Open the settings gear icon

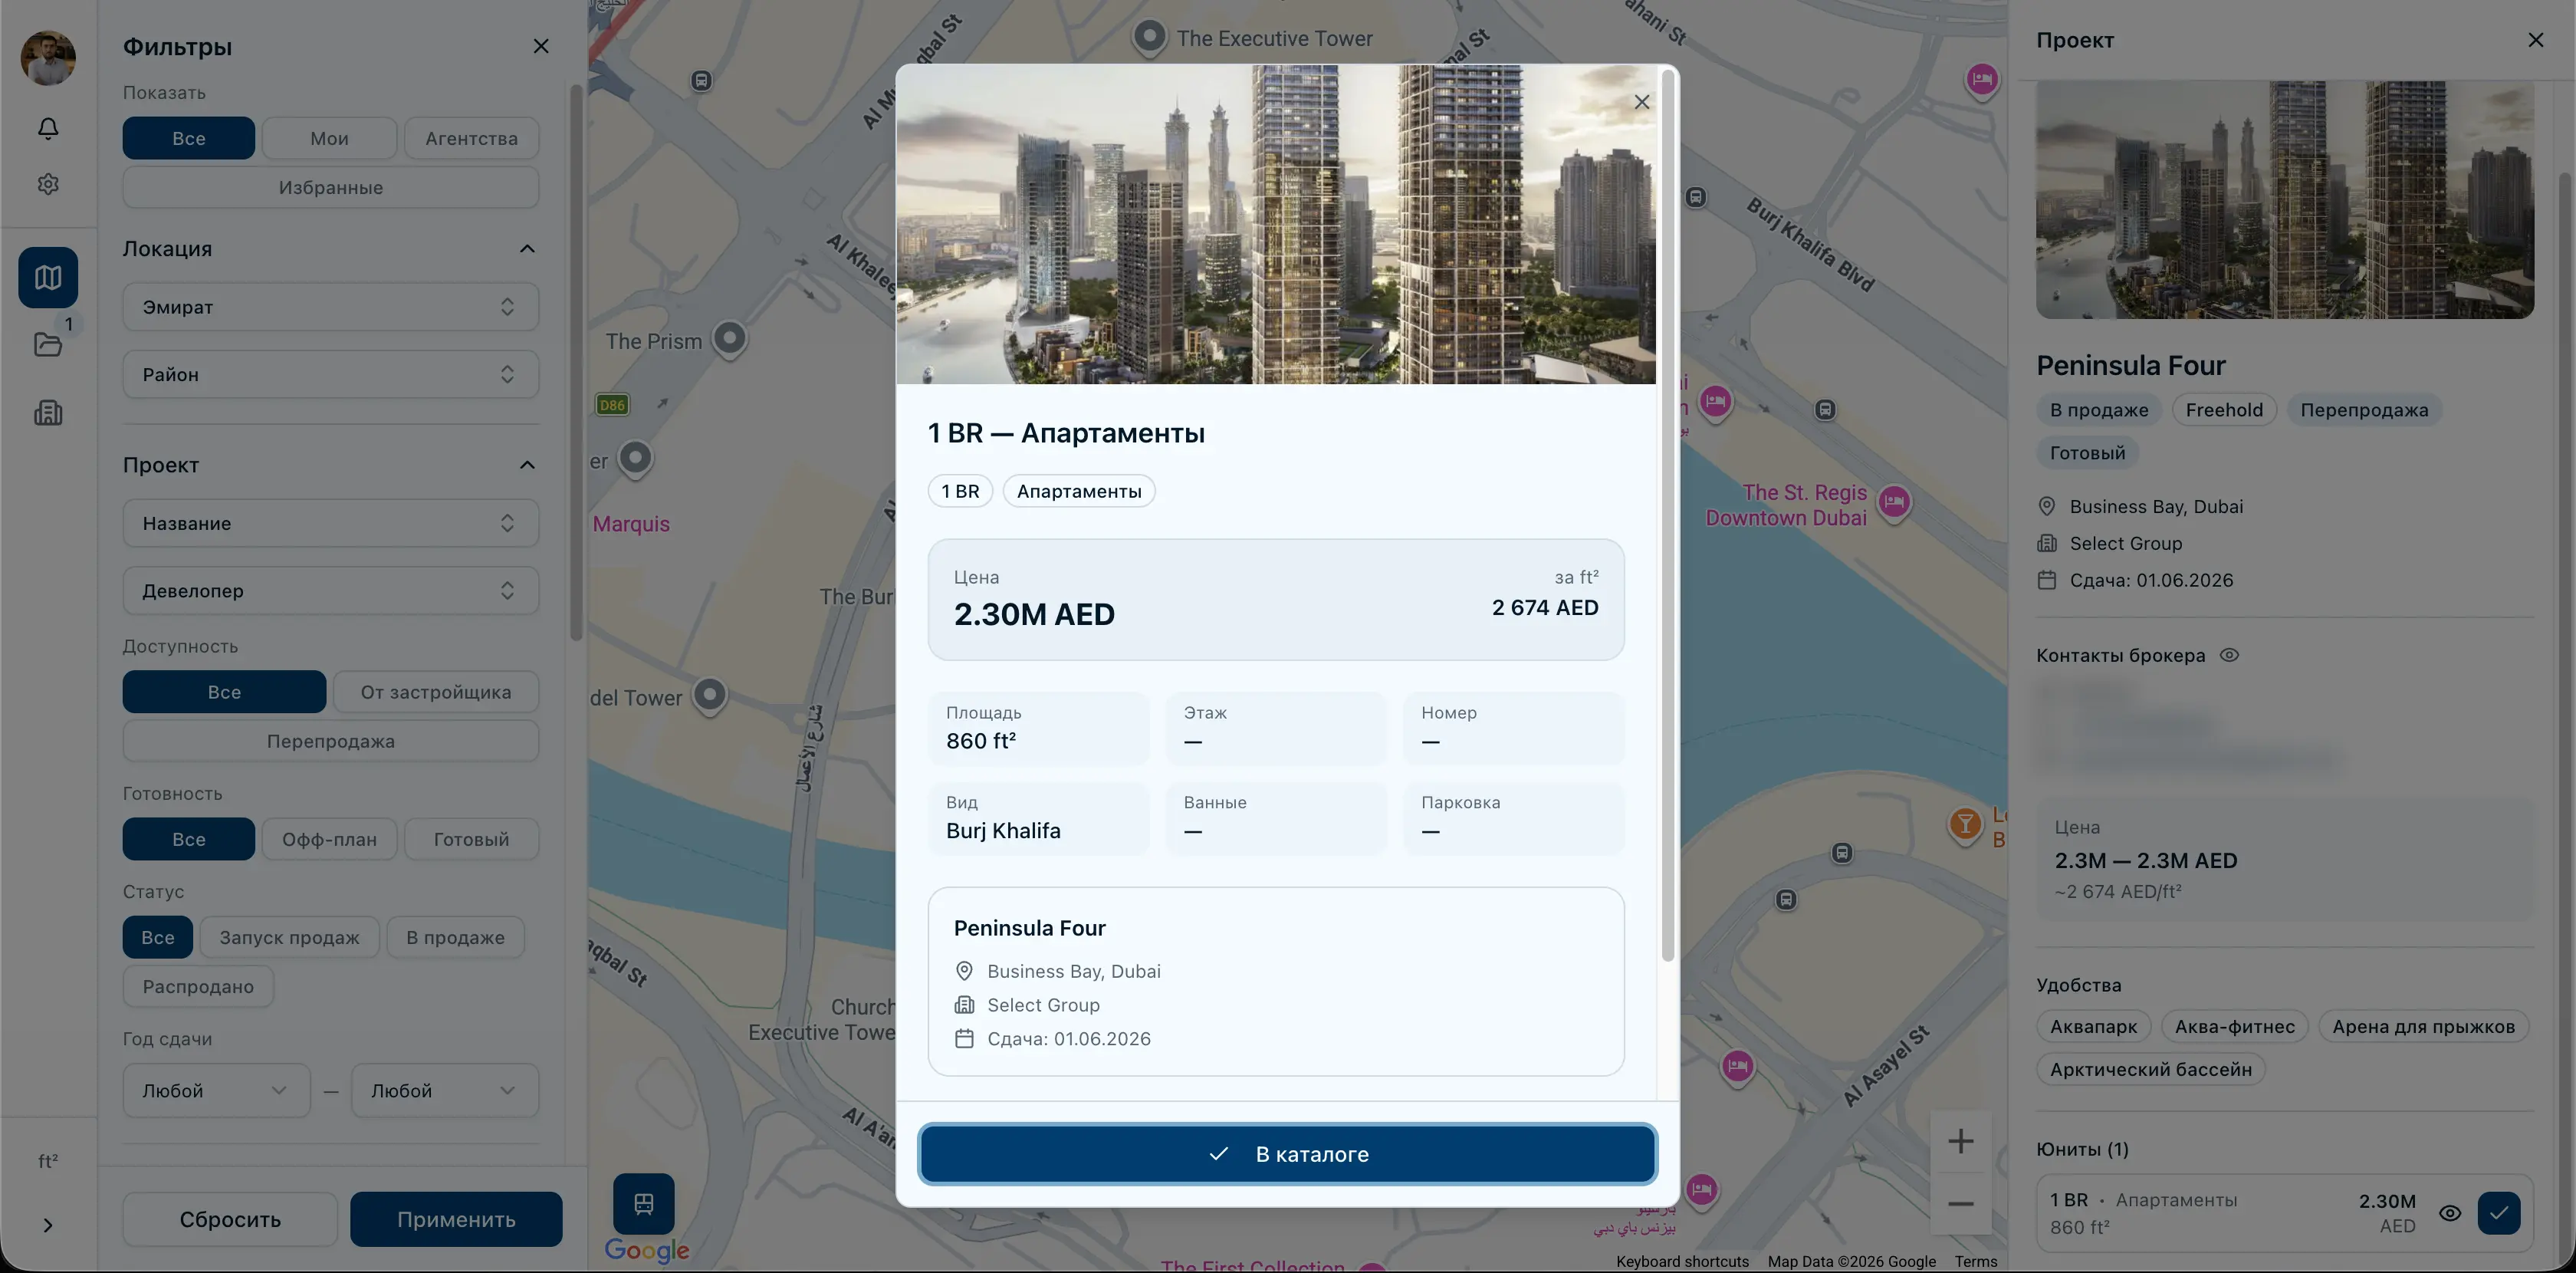48,184
